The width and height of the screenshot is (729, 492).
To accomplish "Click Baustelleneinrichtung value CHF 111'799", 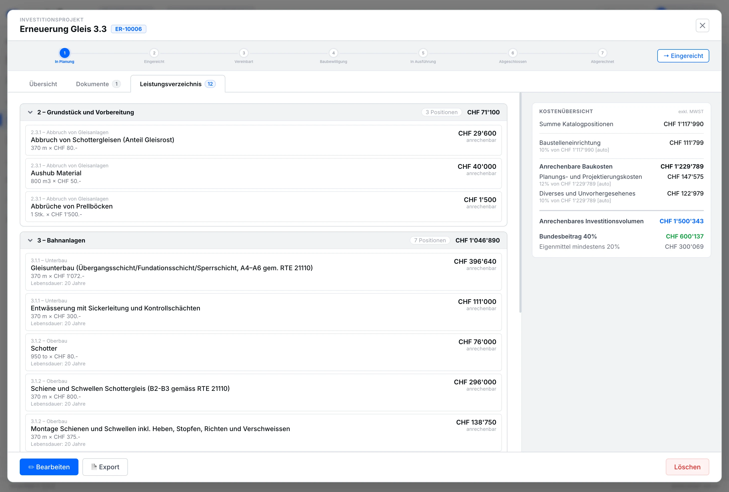I will (686, 143).
